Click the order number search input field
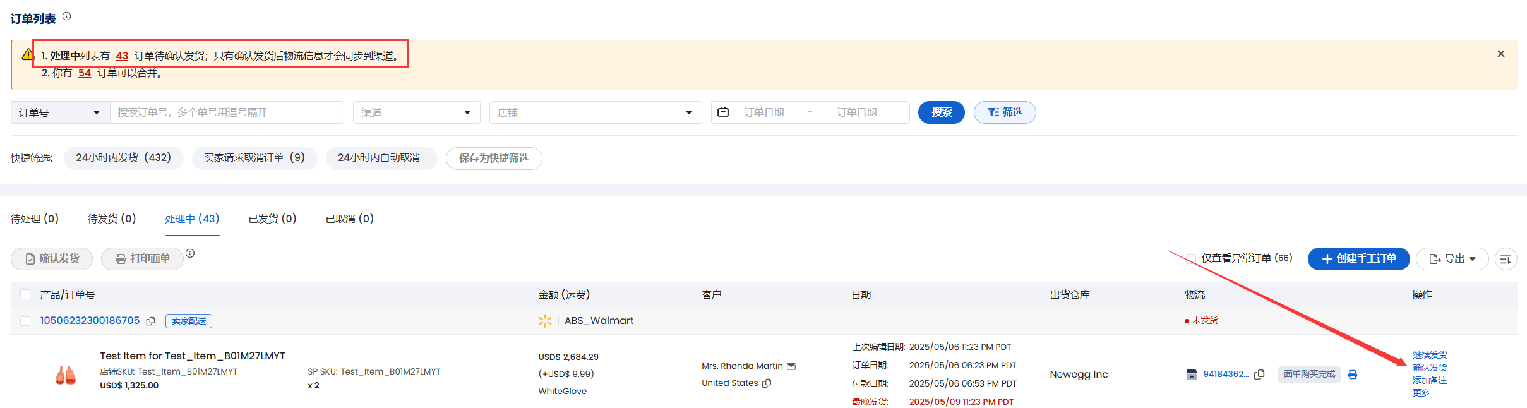 227,112
